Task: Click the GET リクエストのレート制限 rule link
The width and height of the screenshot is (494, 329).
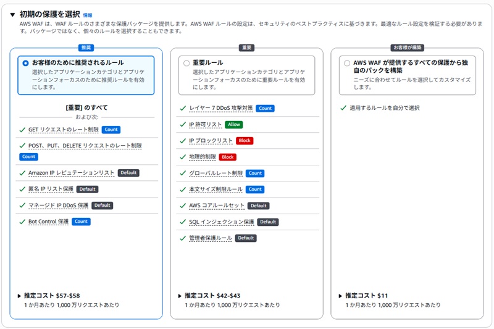Action: (63, 130)
